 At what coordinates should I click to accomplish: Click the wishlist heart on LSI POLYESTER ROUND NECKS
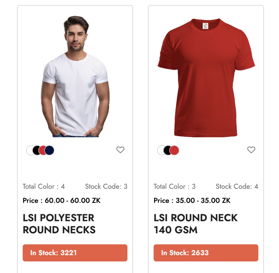click(120, 150)
